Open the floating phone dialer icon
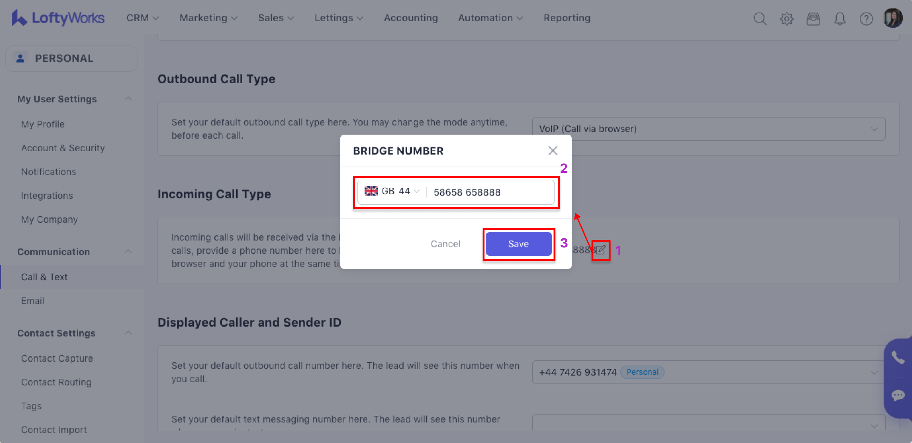This screenshot has width=912, height=443. coord(897,358)
